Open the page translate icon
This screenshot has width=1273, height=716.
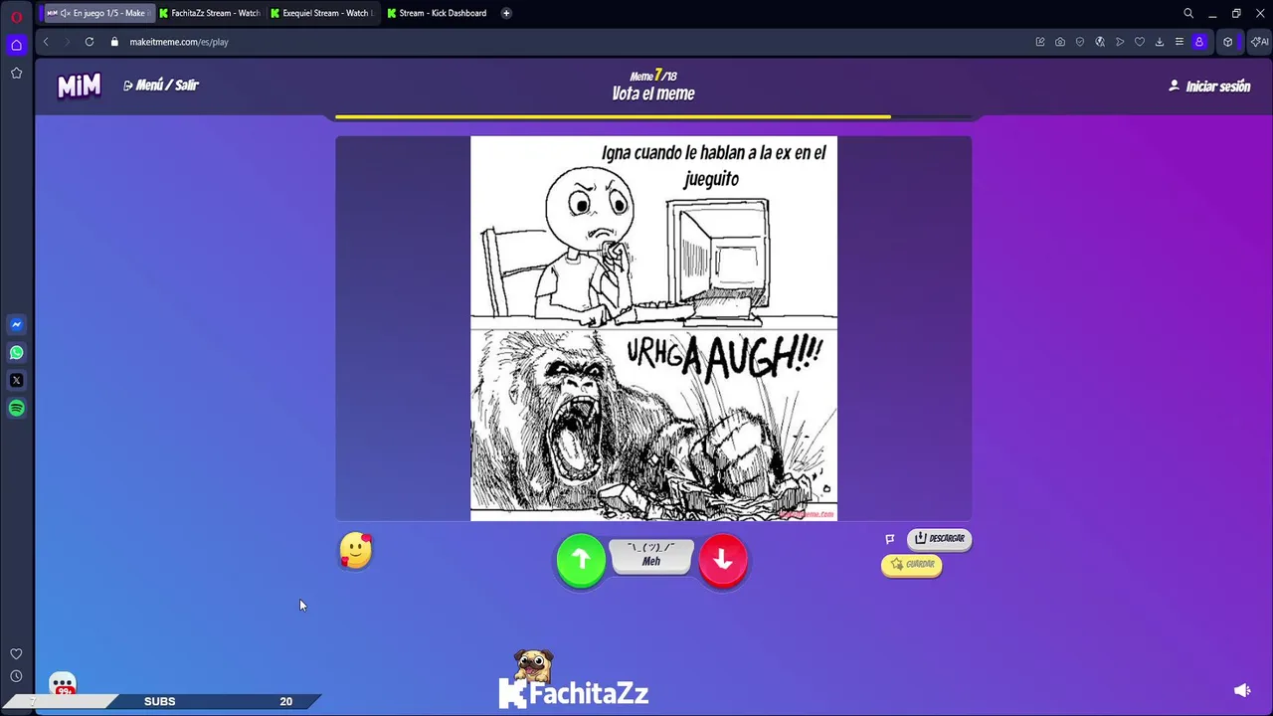1100,42
